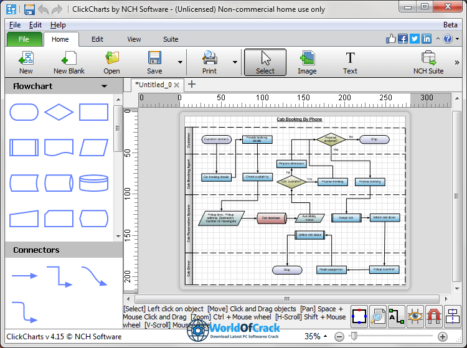This screenshot has width=467, height=348.
Task: Click the quick-access save floppy icon
Action: tap(29, 9)
